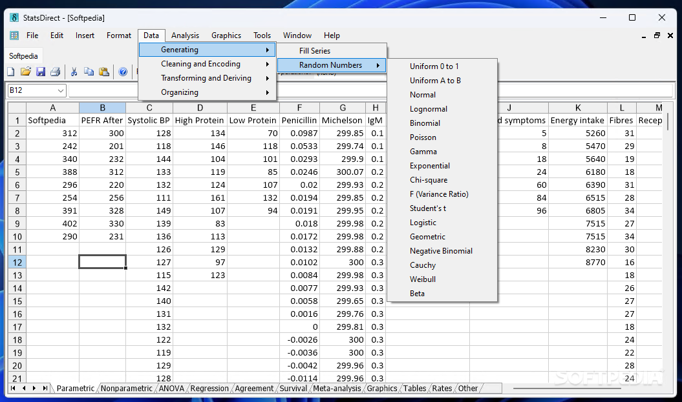Click cell containing 'Systolic BP'

[x=149, y=120]
